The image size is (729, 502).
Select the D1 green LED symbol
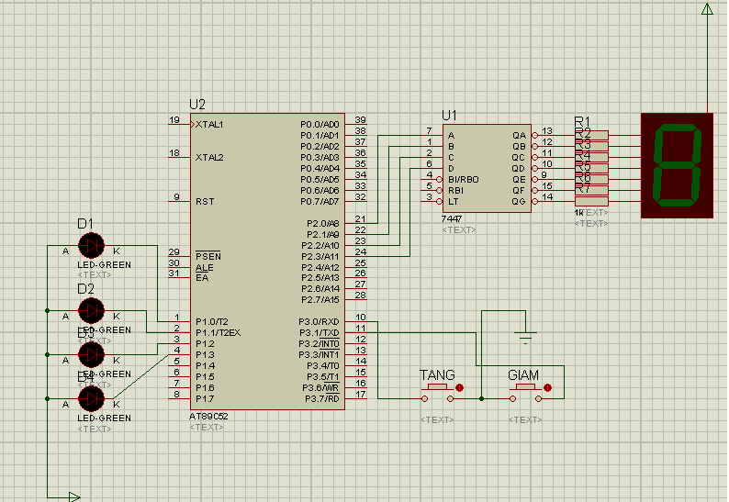click(91, 245)
